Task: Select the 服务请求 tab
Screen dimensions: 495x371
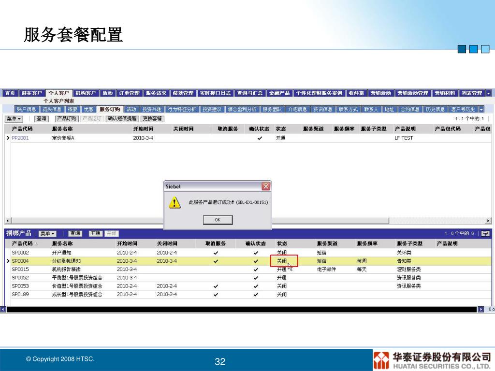Action: [156, 93]
